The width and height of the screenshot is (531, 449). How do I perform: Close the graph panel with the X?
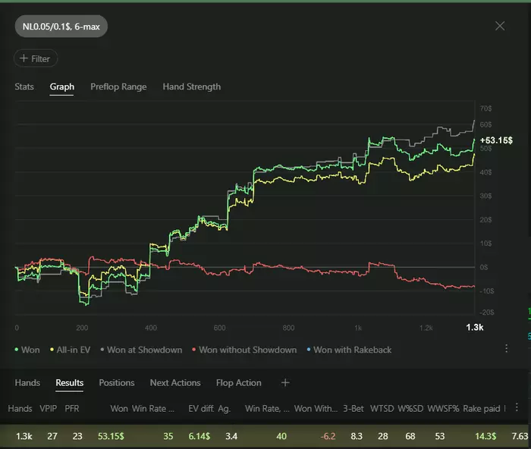[500, 26]
